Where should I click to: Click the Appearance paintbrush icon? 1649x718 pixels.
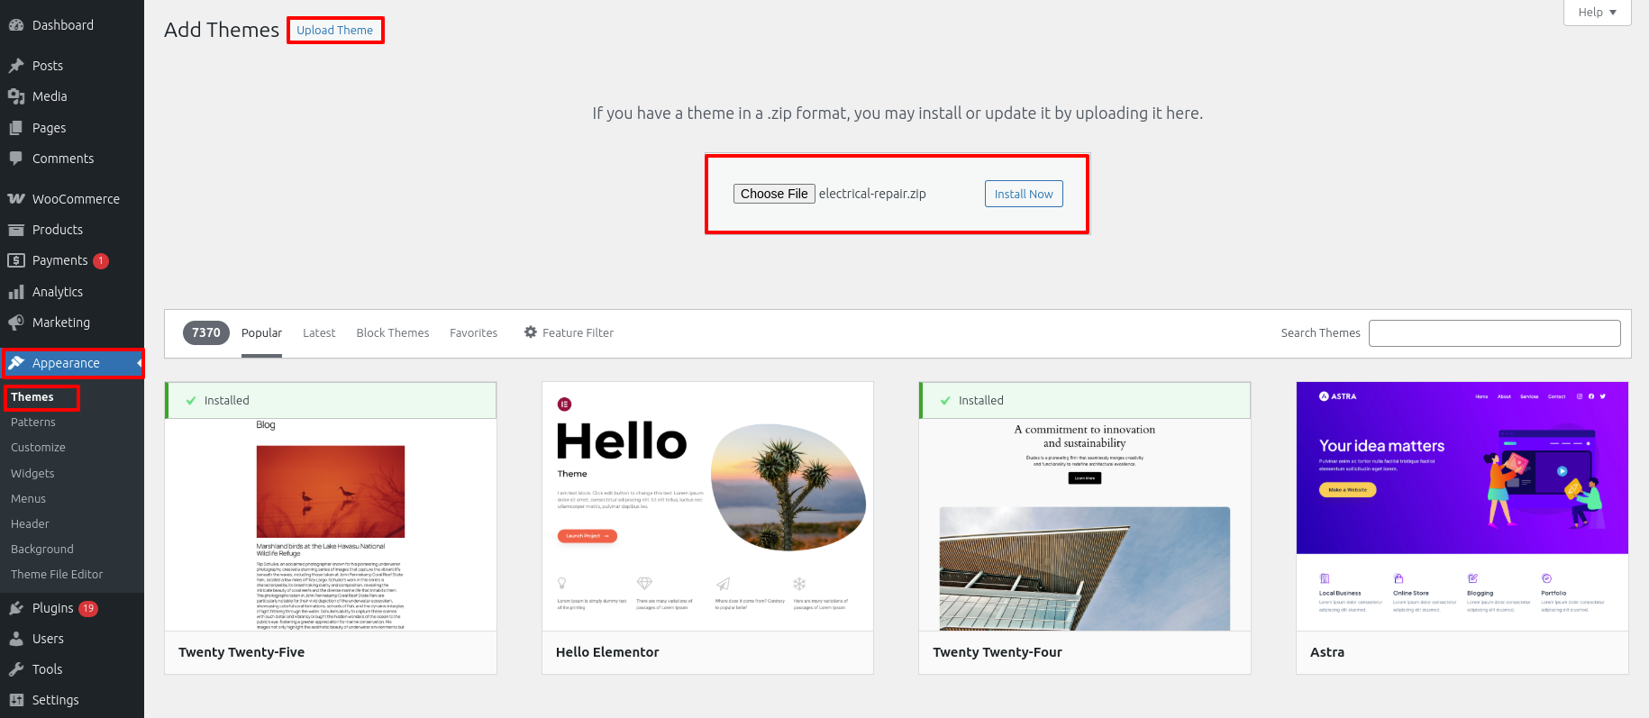point(16,363)
